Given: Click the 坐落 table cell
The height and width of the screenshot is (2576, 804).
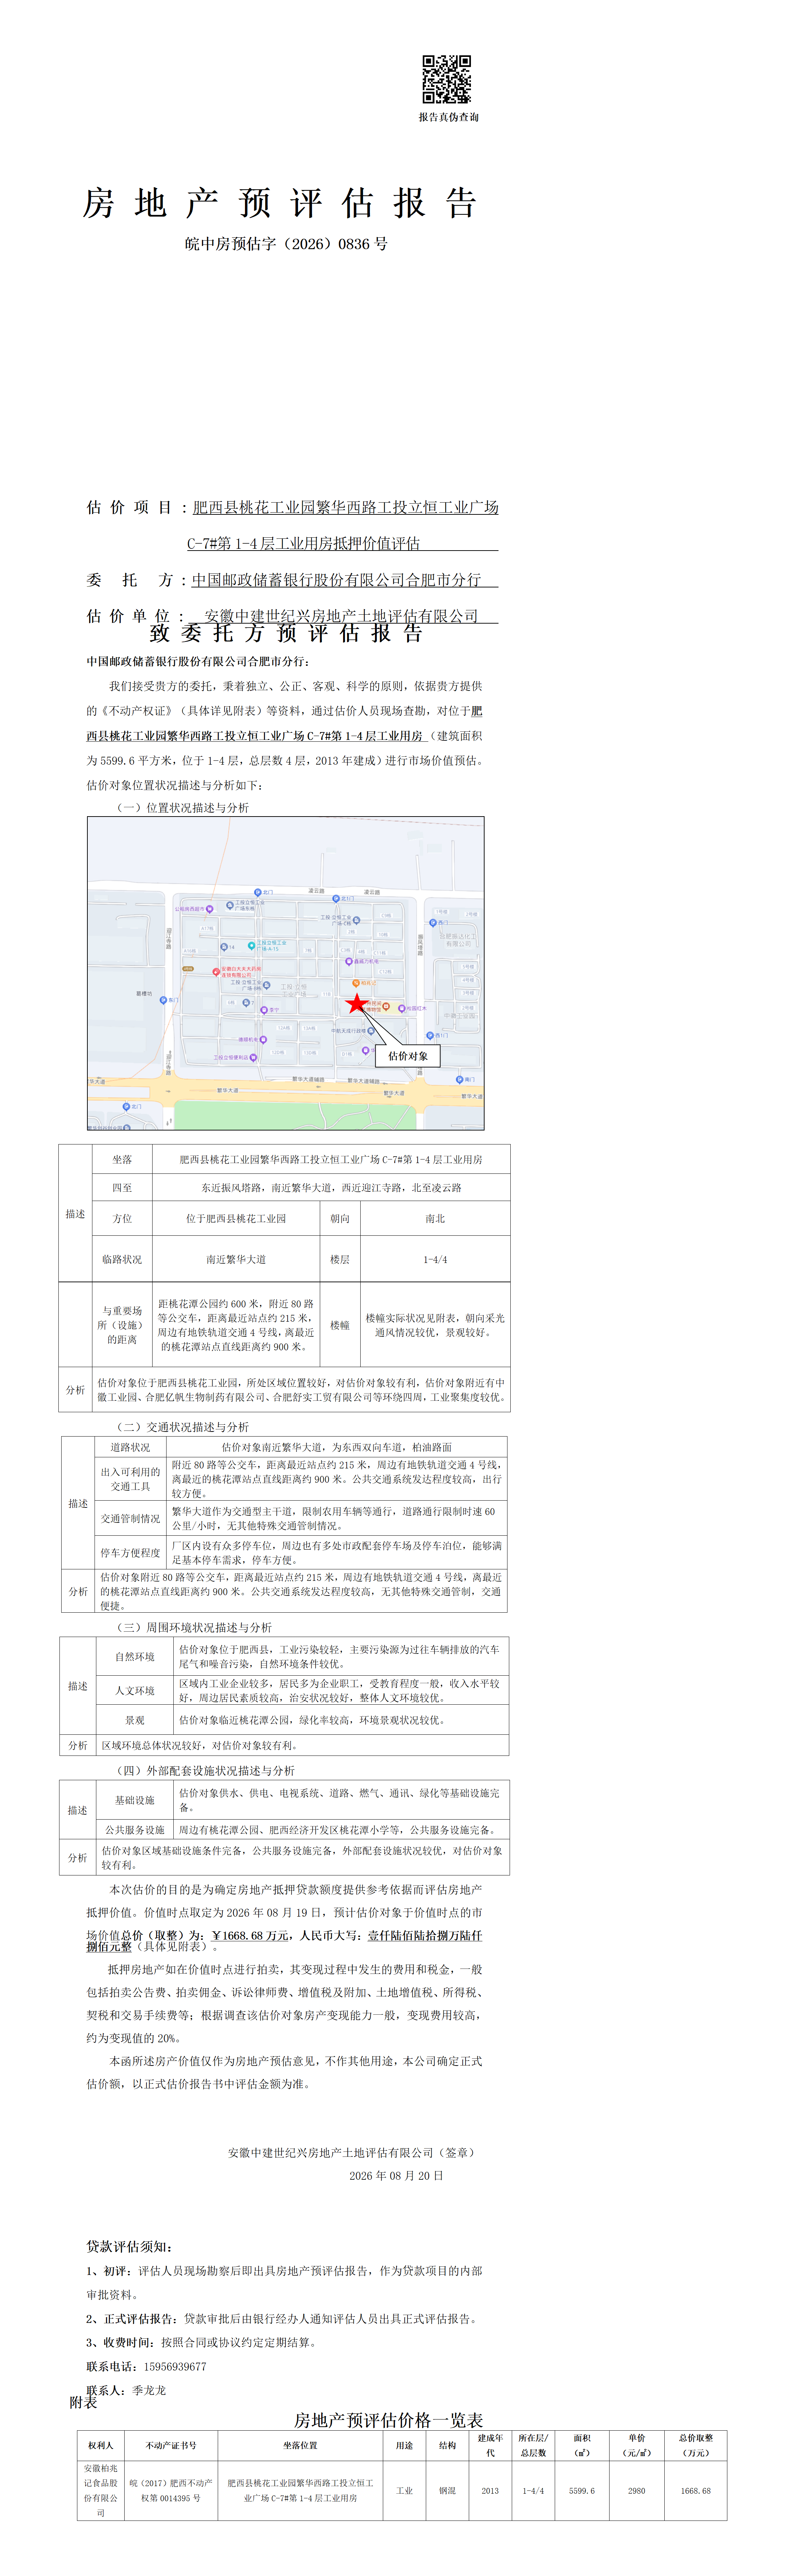Looking at the screenshot, I should [x=122, y=1159].
